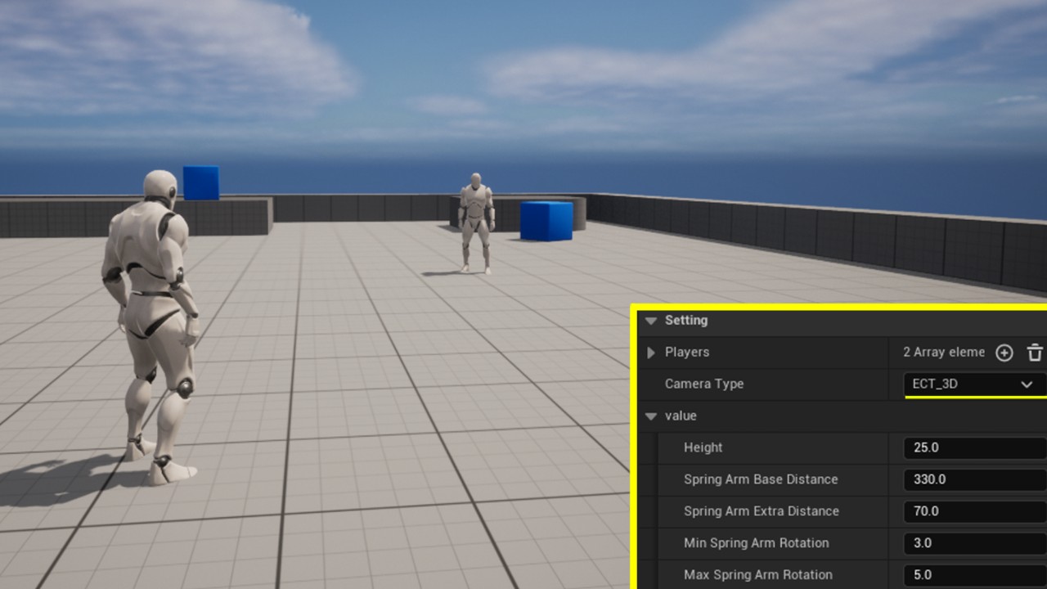
Task: Select the Spring Arm Extra Distance field
Action: pyautogui.click(x=973, y=511)
